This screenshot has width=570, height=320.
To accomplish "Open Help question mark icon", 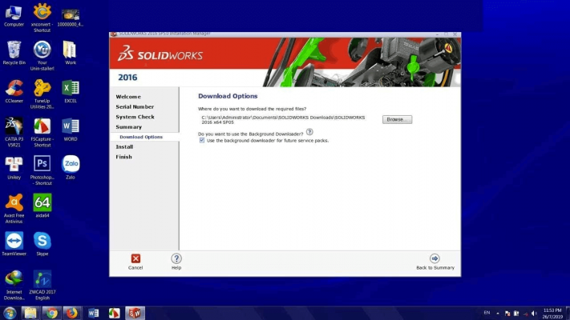I will (176, 258).
